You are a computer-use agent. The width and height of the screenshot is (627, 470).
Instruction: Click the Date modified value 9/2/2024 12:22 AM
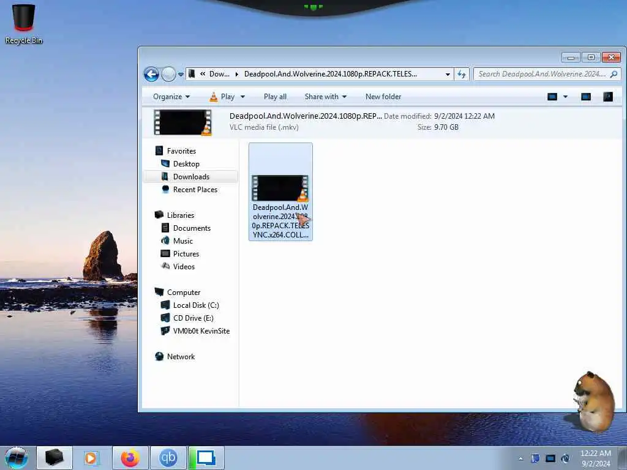464,116
